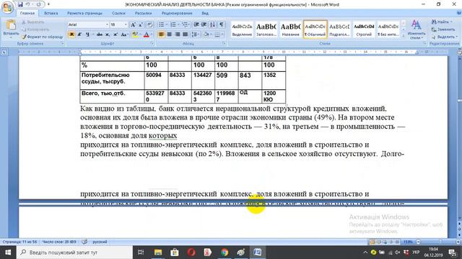Open the Office button menu
Screen dimensions: 462x259
coord(7,8)
